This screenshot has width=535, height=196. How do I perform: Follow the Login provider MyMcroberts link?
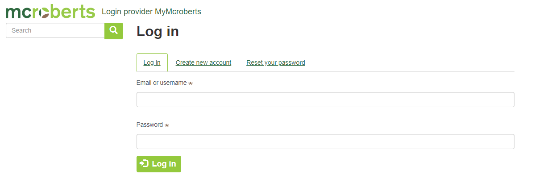pyautogui.click(x=152, y=12)
